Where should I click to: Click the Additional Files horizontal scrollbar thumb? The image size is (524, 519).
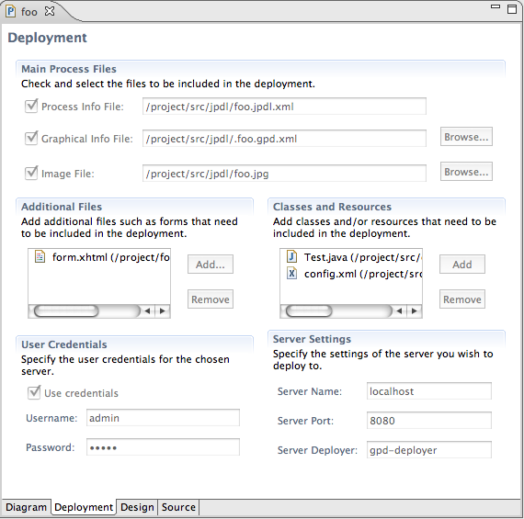pos(66,310)
